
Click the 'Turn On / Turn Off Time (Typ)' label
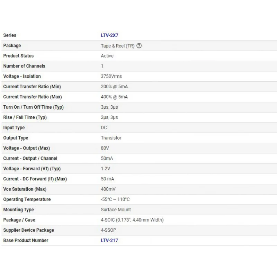[x=33, y=107]
